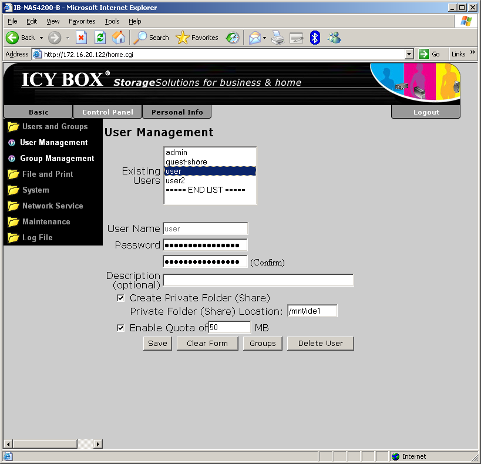Go back with the Back arrow icon

click(12, 38)
